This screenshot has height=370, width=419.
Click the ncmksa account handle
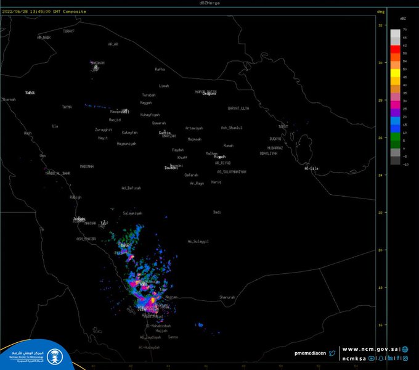pos(354,358)
